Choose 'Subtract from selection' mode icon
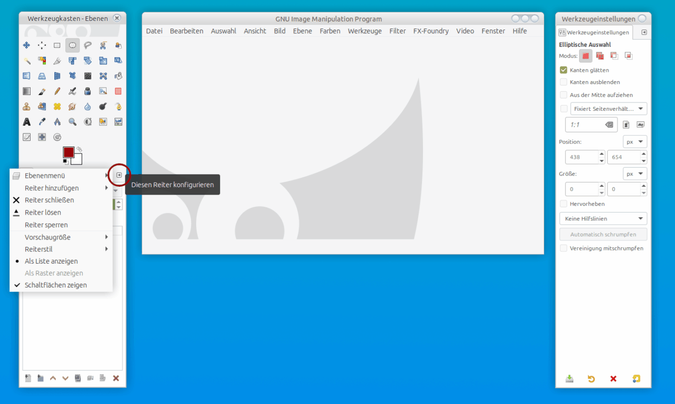This screenshot has height=404, width=675. point(614,55)
